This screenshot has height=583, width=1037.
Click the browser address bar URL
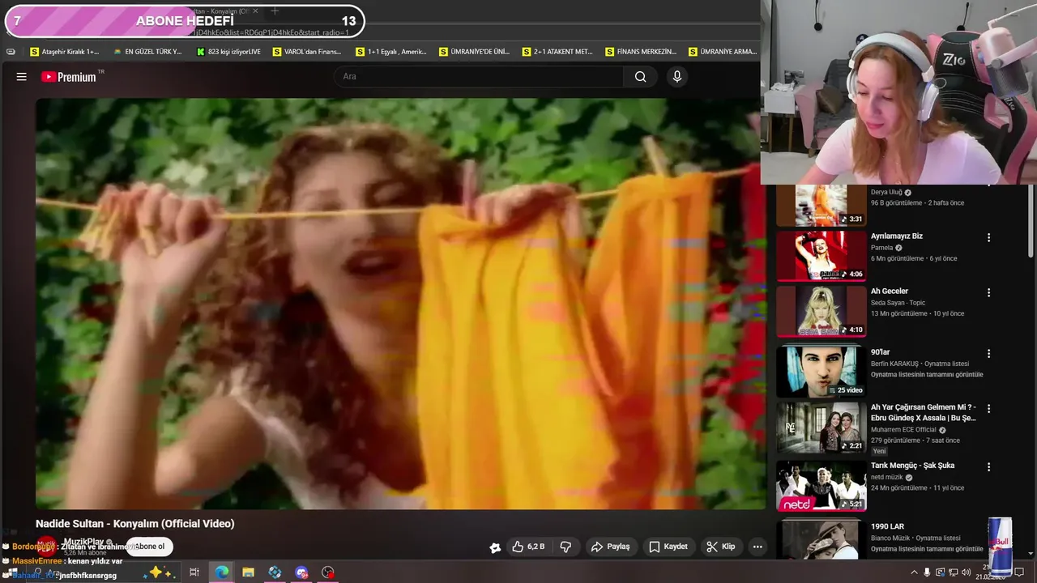click(x=271, y=32)
